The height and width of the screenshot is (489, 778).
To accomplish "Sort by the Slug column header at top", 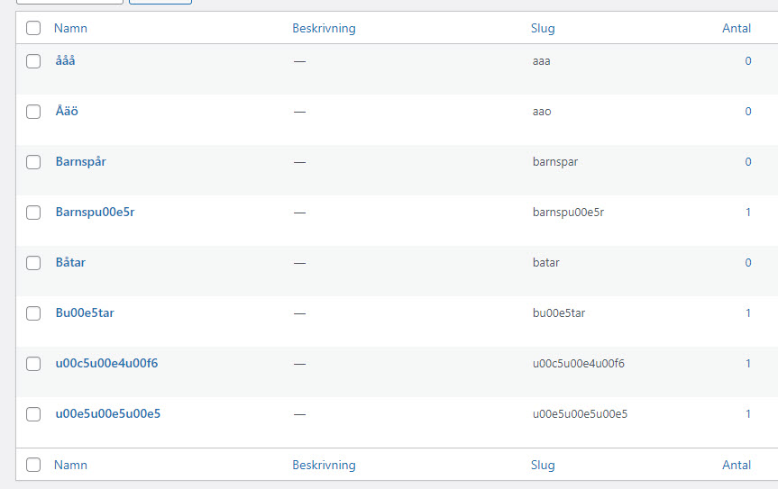I will 543,28.
